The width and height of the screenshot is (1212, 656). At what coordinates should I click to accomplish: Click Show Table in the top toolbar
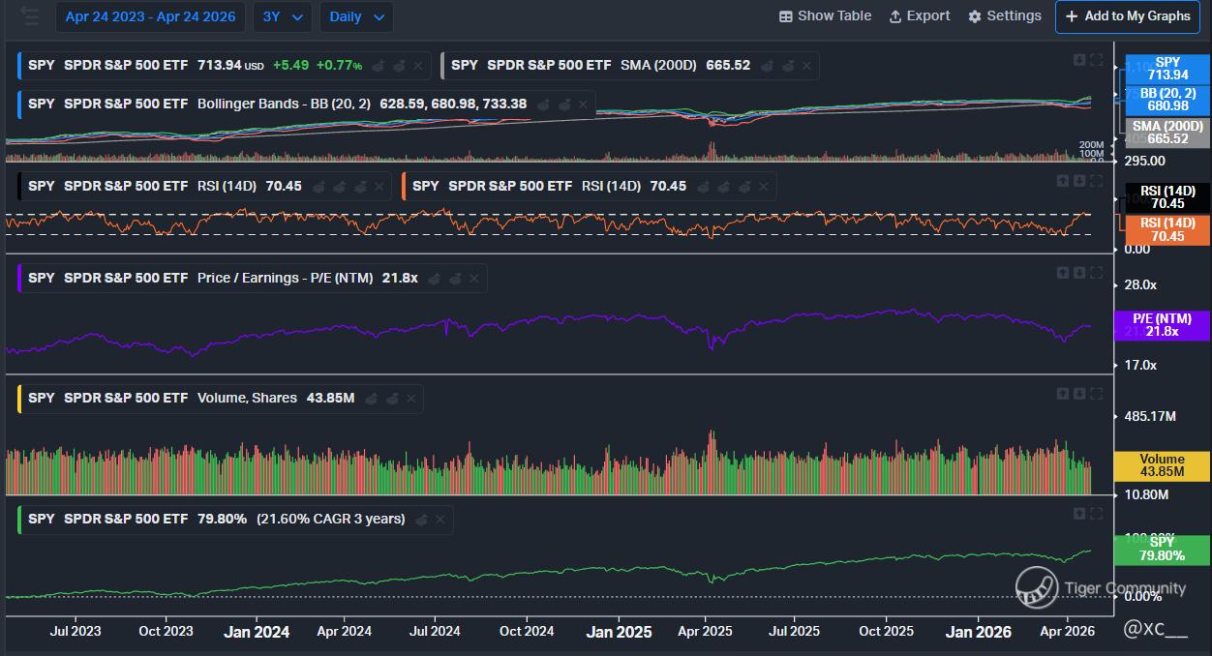(x=825, y=16)
